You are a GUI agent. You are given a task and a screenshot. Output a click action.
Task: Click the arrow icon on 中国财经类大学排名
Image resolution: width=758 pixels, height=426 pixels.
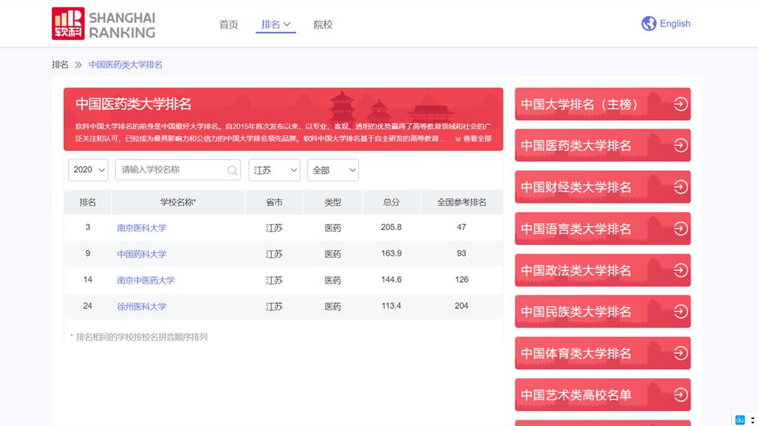click(679, 187)
